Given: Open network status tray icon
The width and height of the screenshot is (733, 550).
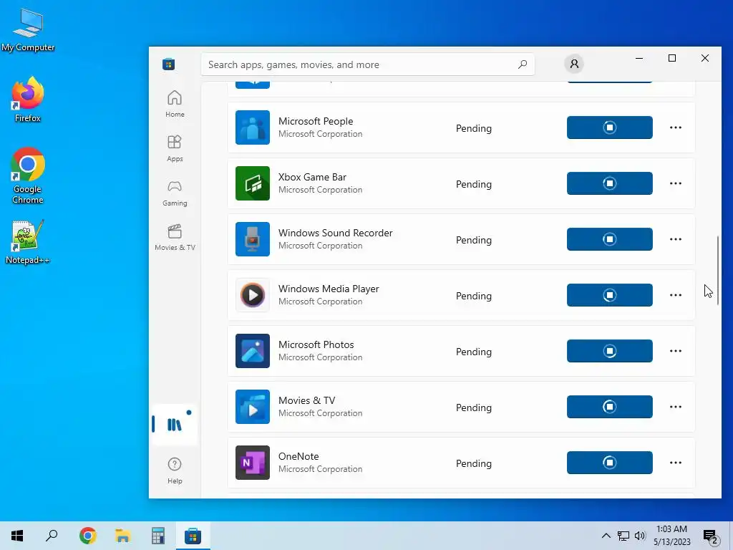Looking at the screenshot, I should [x=623, y=536].
